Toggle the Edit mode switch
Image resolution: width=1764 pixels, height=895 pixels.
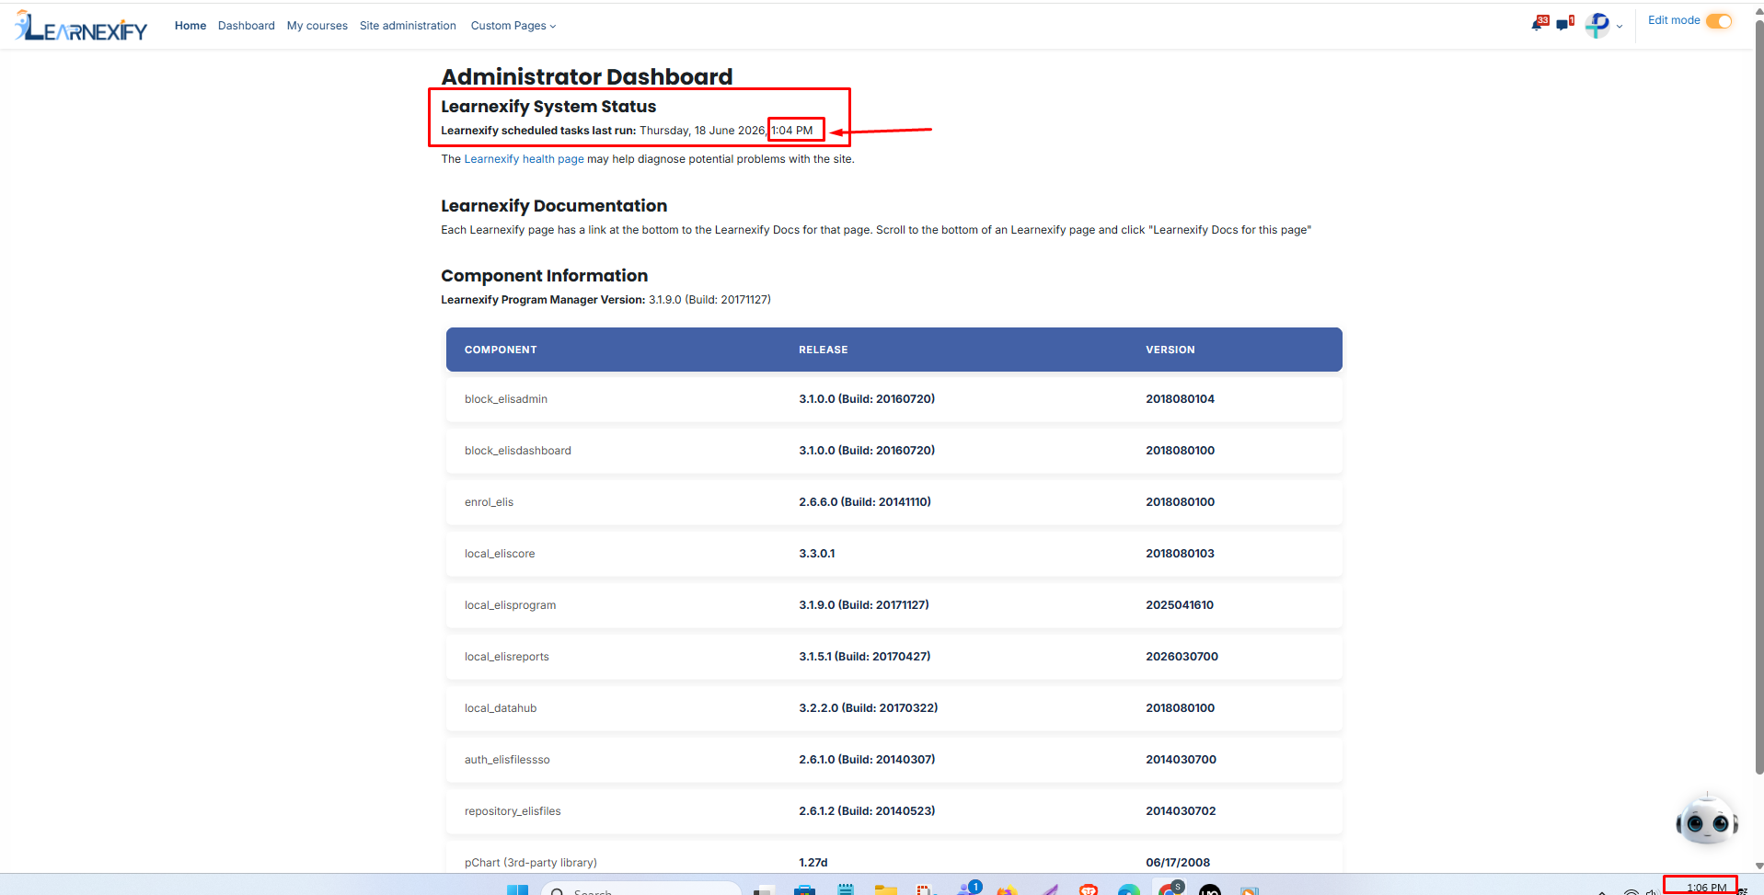tap(1719, 21)
